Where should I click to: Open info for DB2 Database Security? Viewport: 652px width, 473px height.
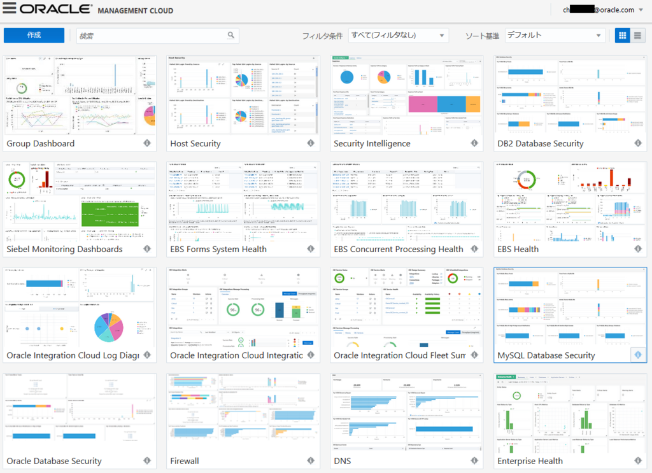click(638, 143)
